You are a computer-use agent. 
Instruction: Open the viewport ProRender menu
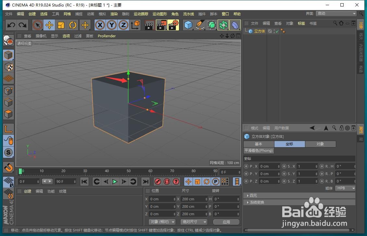click(x=107, y=36)
